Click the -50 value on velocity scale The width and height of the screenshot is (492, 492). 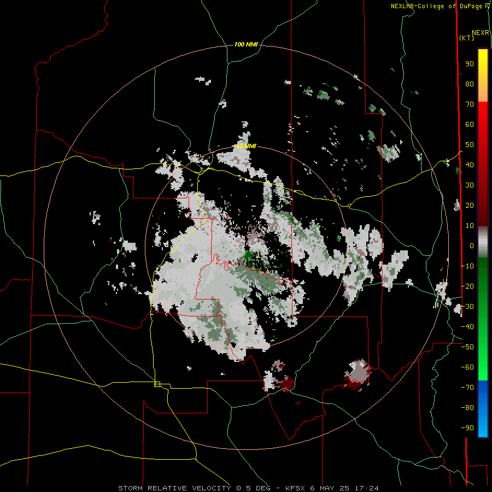coord(467,347)
